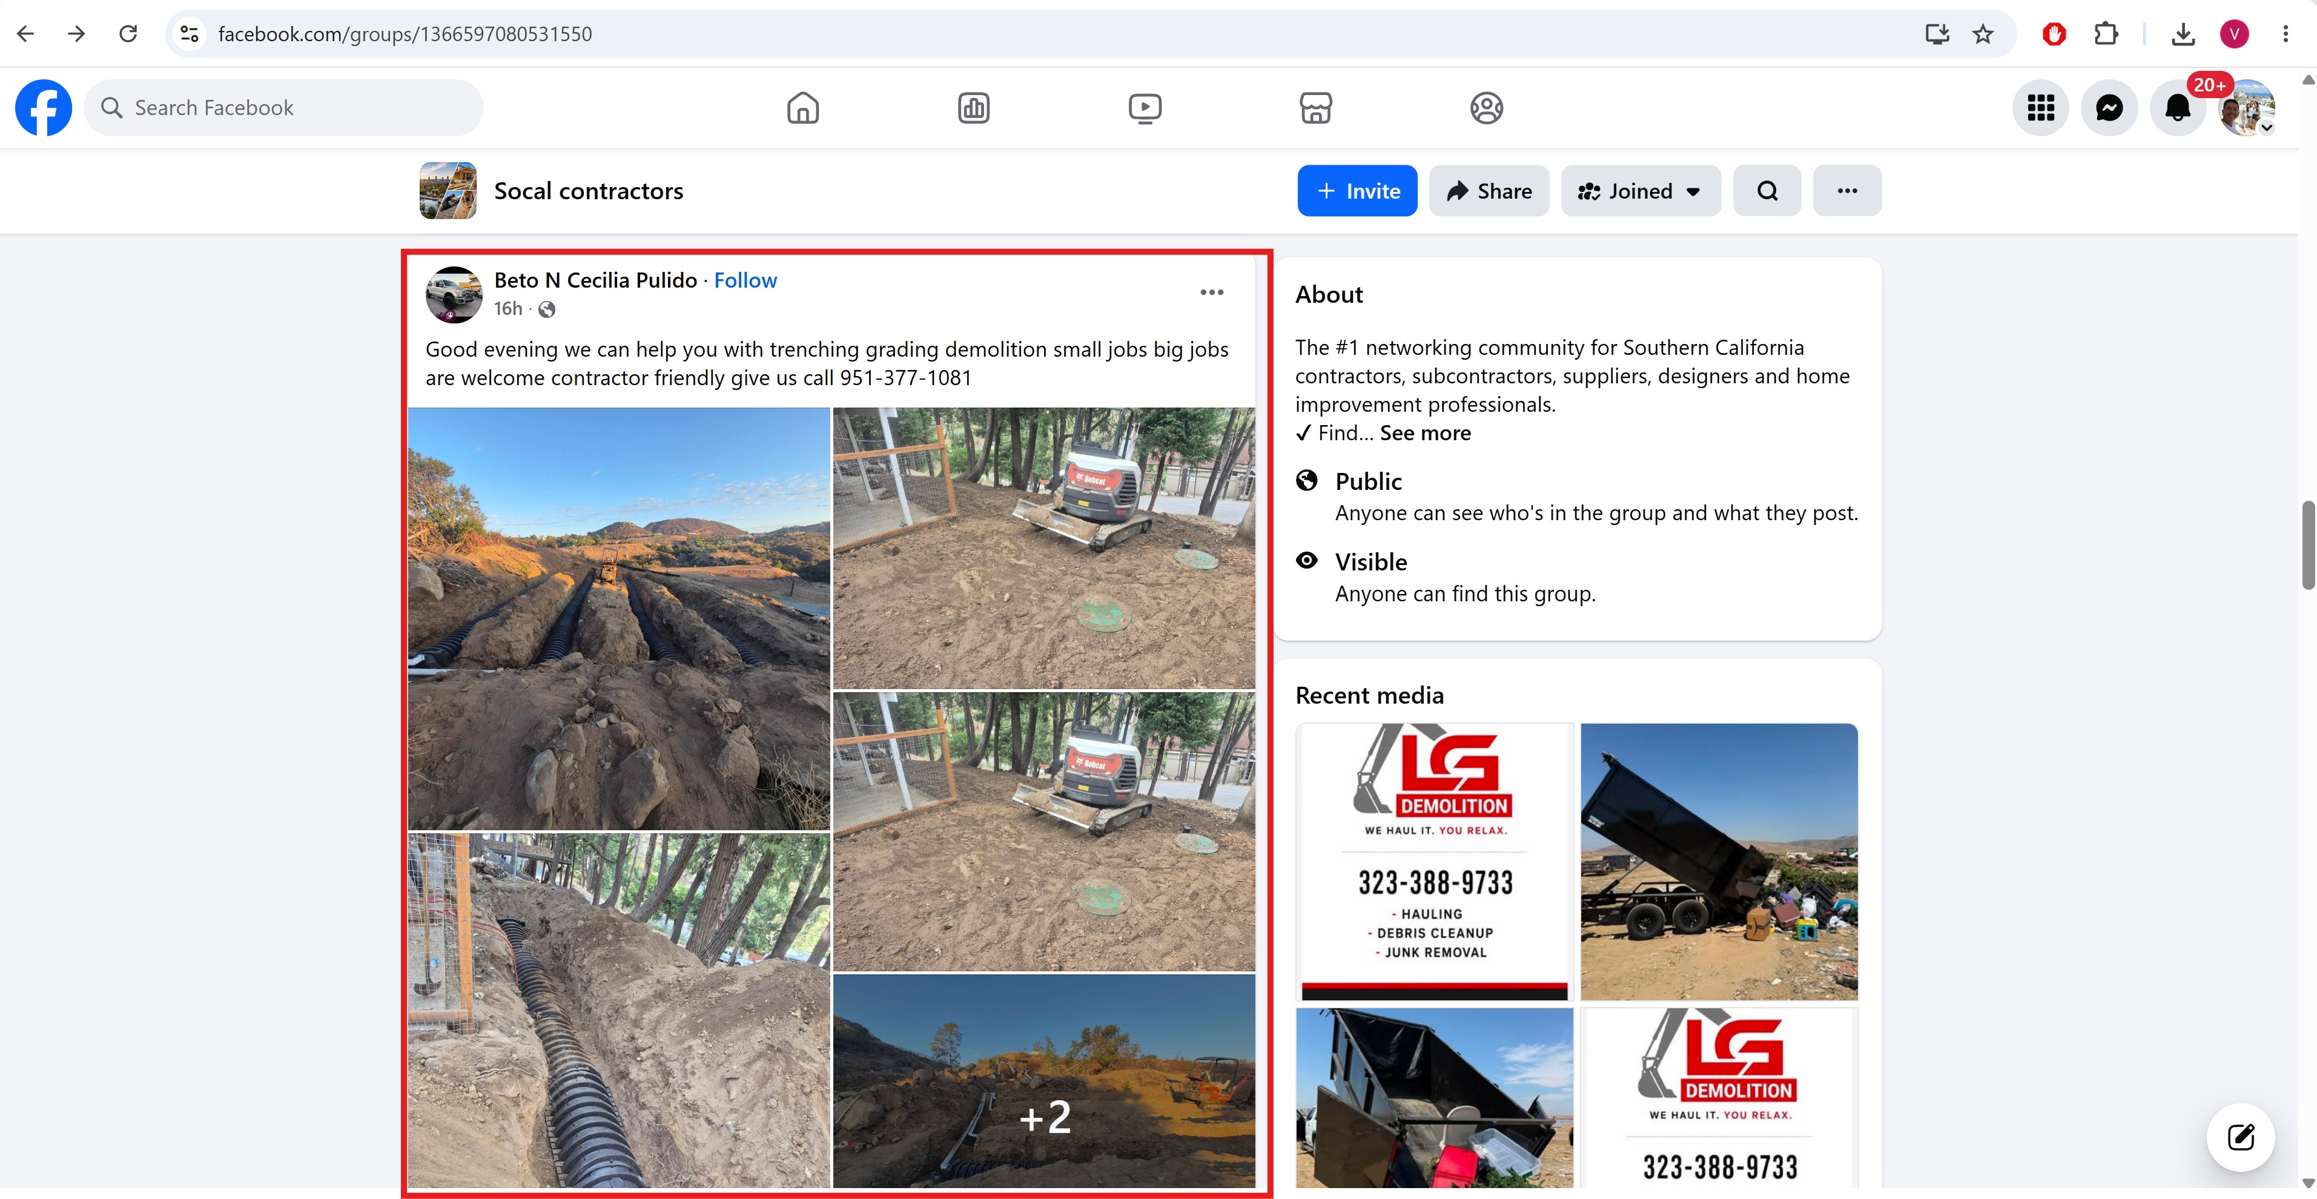Bookmark this page with the star
The height and width of the screenshot is (1199, 2317).
[1982, 34]
